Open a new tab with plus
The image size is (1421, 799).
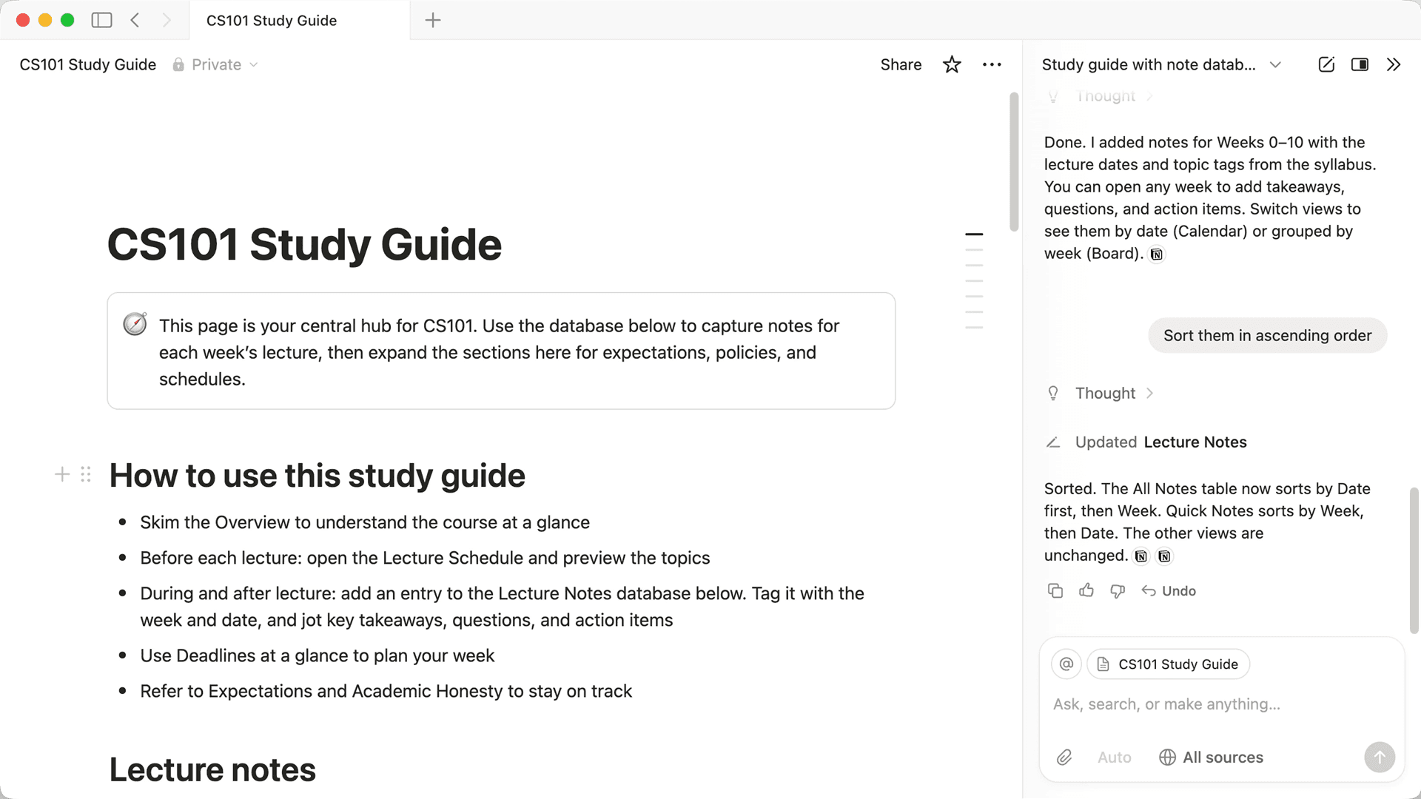(x=433, y=20)
